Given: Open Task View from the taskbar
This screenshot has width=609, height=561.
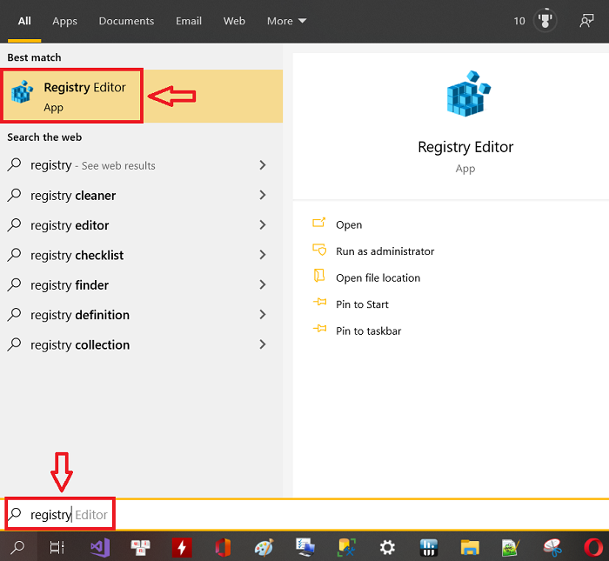Looking at the screenshot, I should point(57,547).
